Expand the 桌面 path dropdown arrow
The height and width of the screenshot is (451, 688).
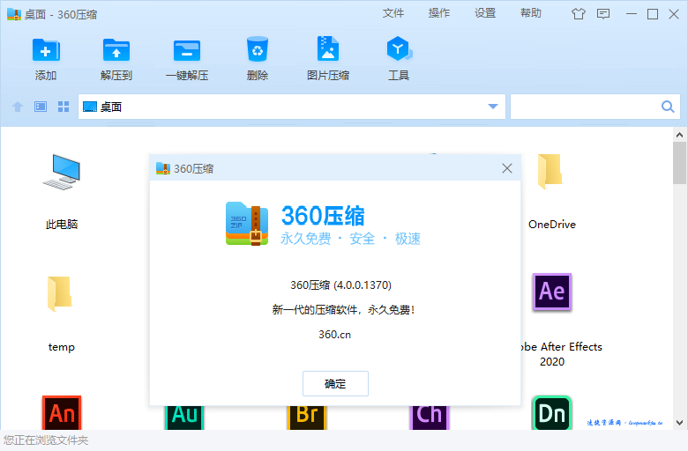pos(493,107)
